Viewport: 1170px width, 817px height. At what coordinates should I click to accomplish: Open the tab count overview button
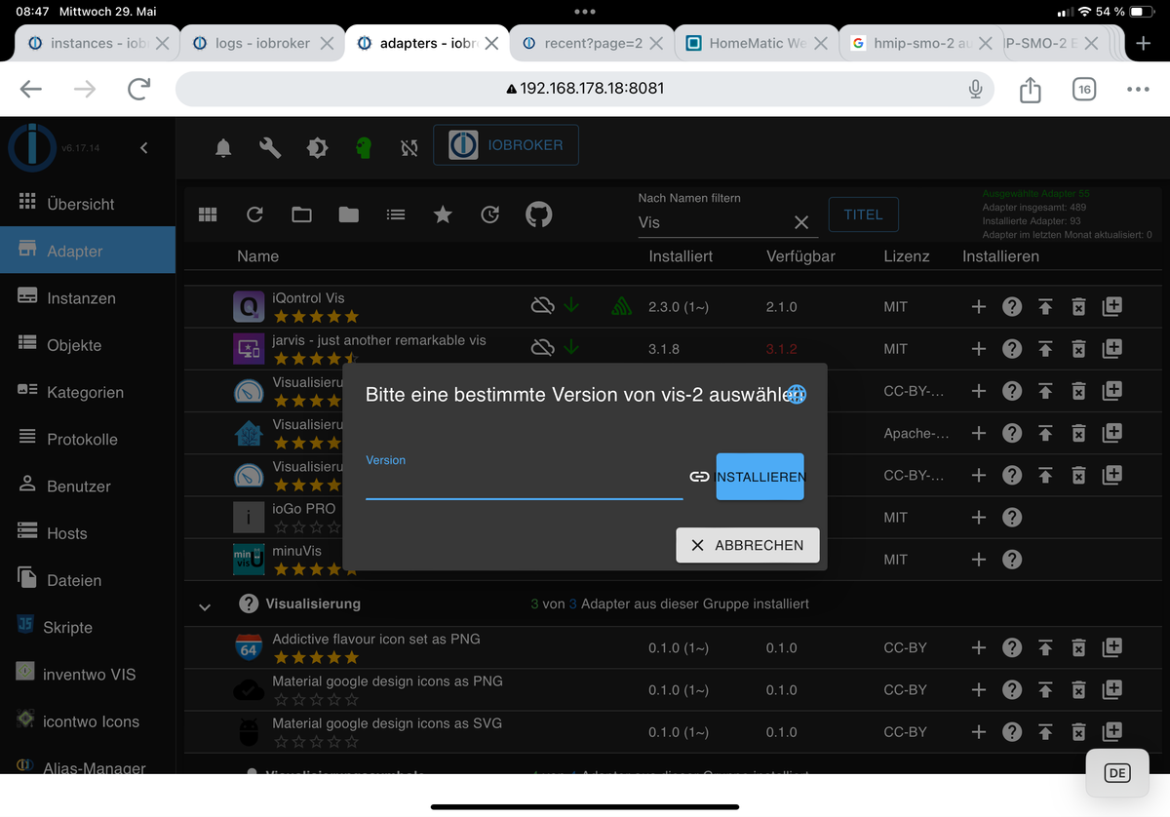click(1083, 89)
